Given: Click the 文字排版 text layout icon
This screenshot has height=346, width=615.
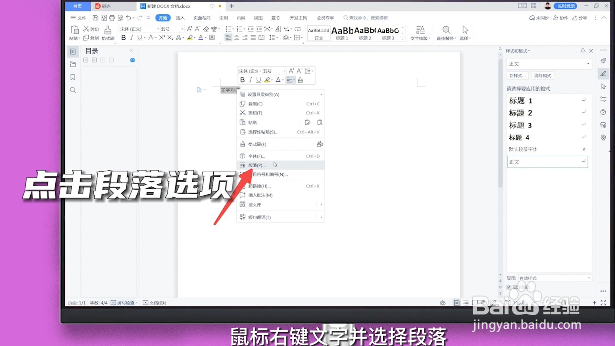Looking at the screenshot, I should point(420,32).
